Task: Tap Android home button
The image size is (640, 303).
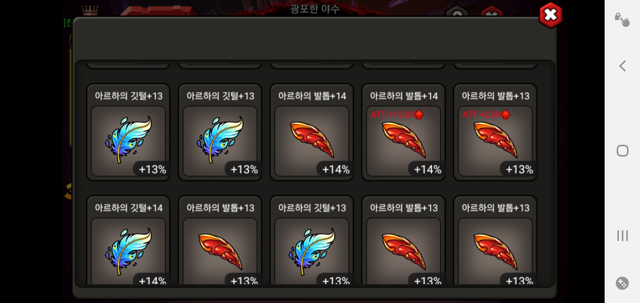Action: (x=622, y=151)
